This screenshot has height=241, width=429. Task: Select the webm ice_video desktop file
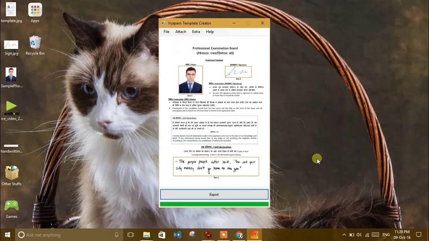[x=11, y=110]
